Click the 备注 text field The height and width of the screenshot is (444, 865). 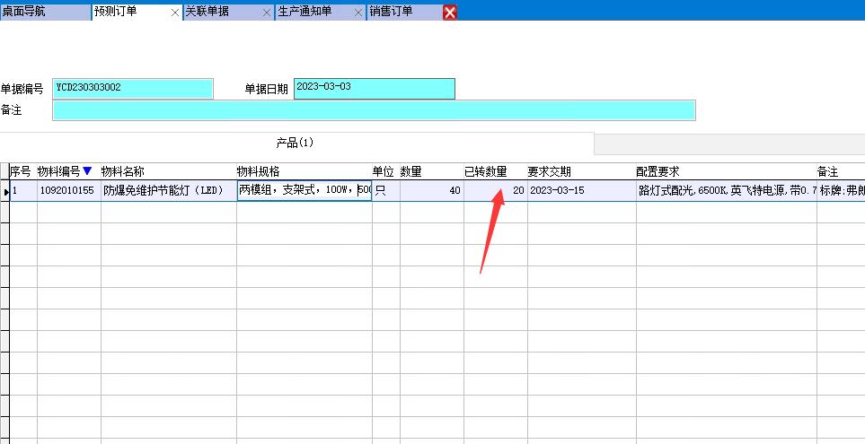[374, 110]
